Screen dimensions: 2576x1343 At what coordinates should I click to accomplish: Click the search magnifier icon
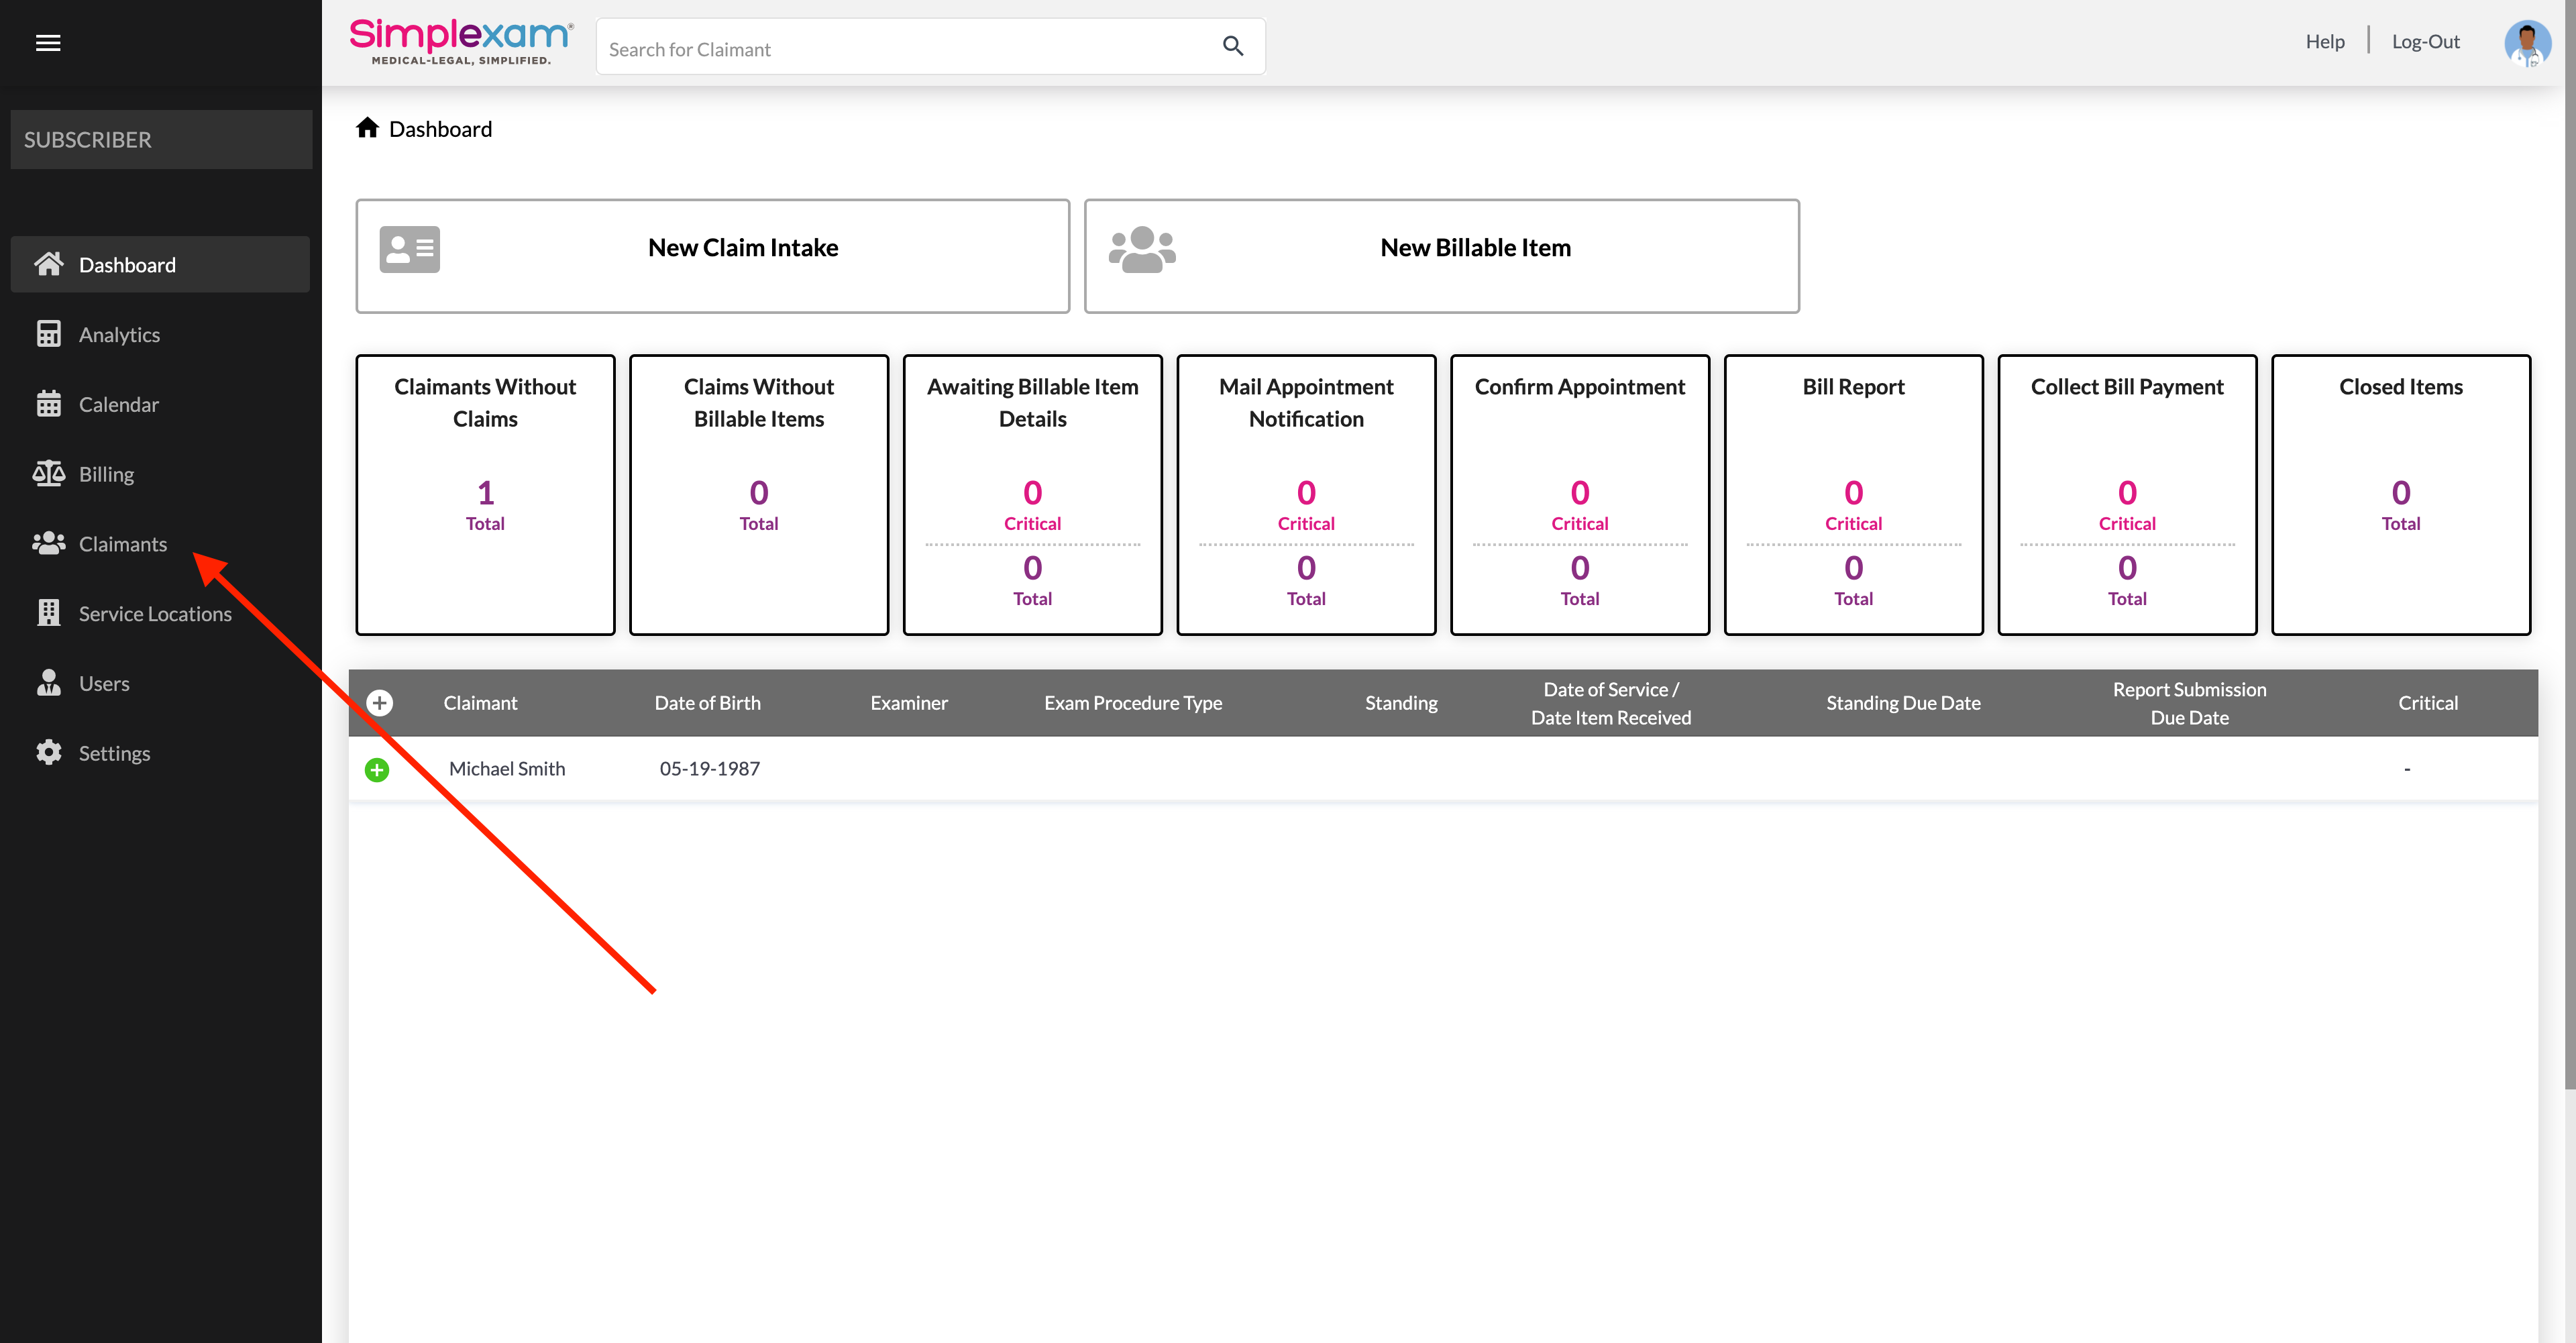(1232, 46)
